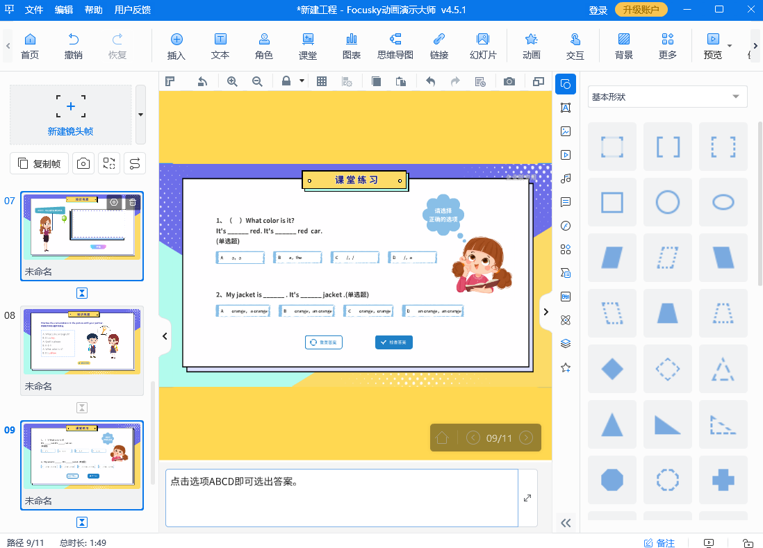Insert the solid circle outline shape

668,202
